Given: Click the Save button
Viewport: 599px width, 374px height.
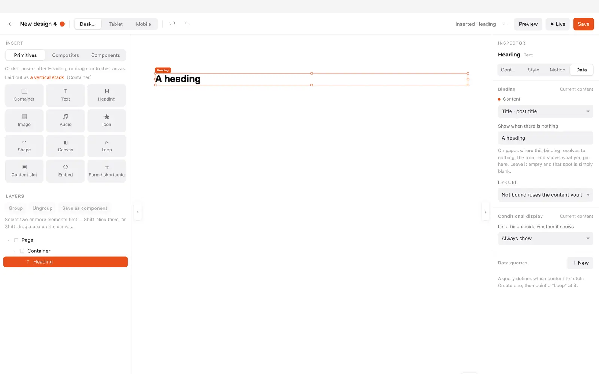Looking at the screenshot, I should coord(583,24).
